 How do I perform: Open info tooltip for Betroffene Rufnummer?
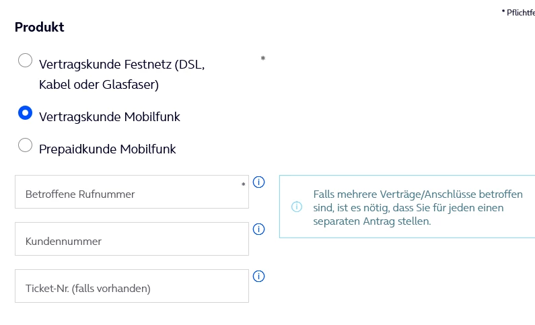pos(258,182)
